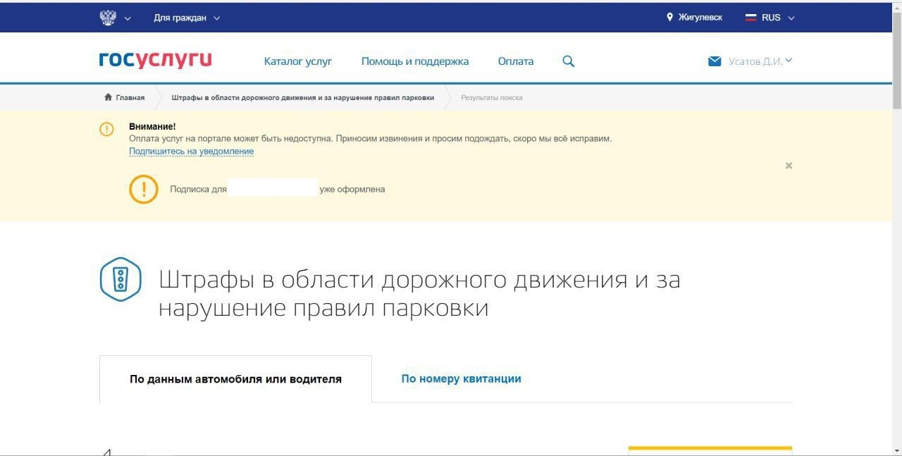Expand the dropdown arrow beside the emblem
The image size is (902, 456).
pyautogui.click(x=128, y=18)
